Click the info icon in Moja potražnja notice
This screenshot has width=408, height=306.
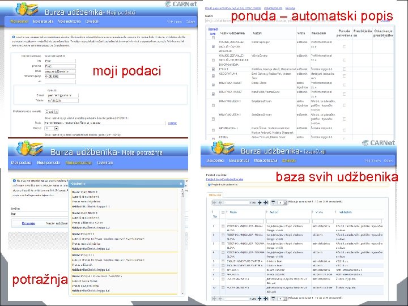pos(14,180)
